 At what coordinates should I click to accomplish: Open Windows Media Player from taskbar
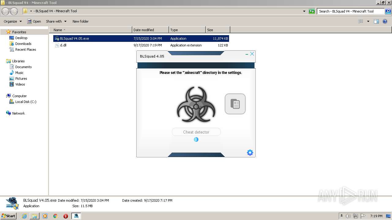pyautogui.click(x=45, y=216)
